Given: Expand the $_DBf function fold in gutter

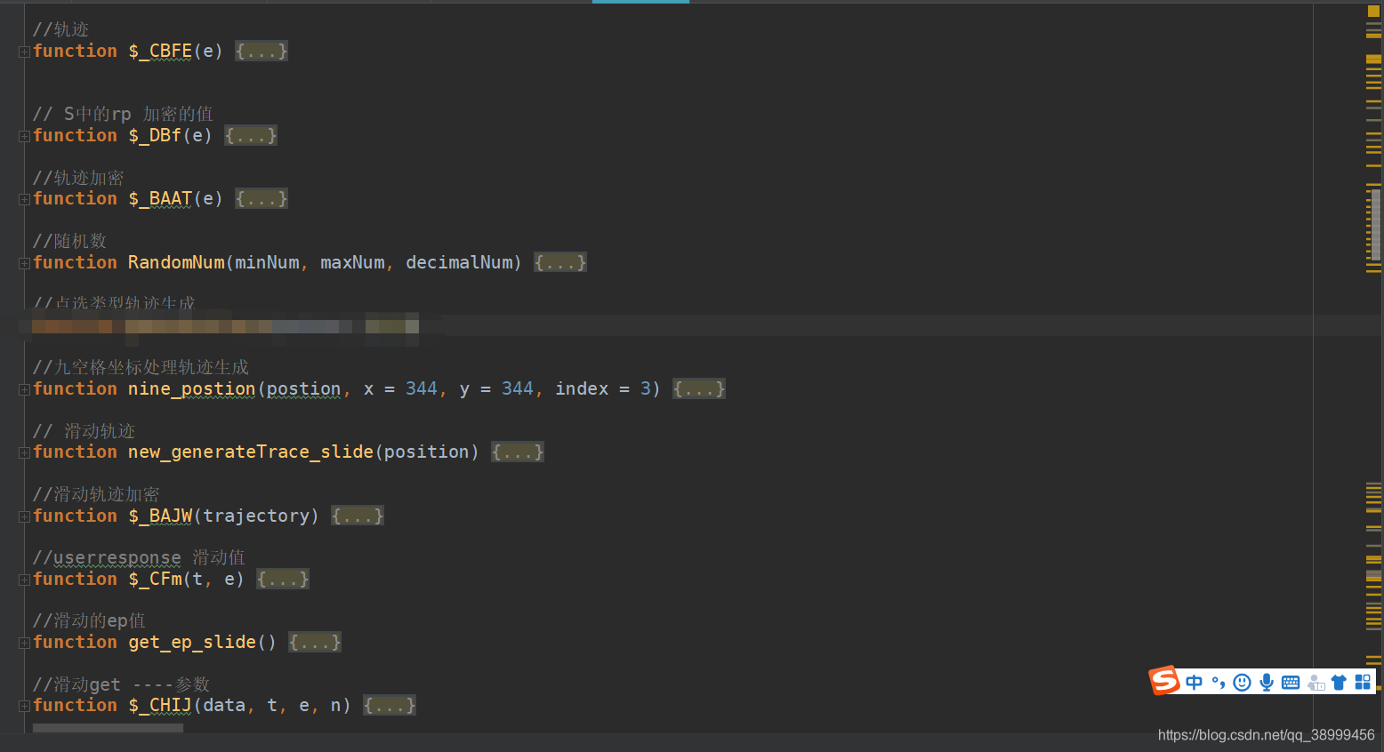Looking at the screenshot, I should click(25, 136).
